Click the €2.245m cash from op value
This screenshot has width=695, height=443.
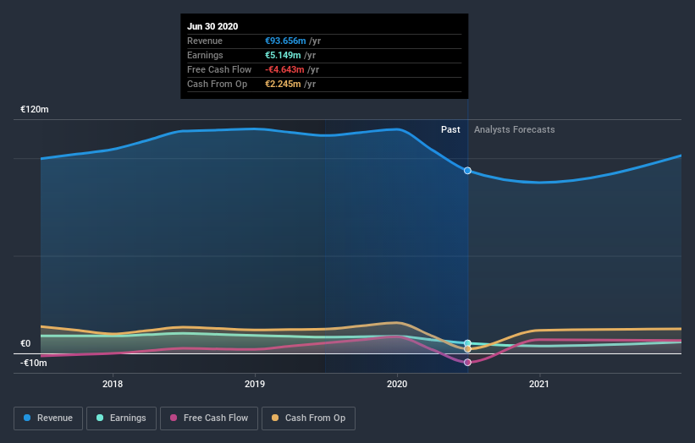pyautogui.click(x=283, y=84)
